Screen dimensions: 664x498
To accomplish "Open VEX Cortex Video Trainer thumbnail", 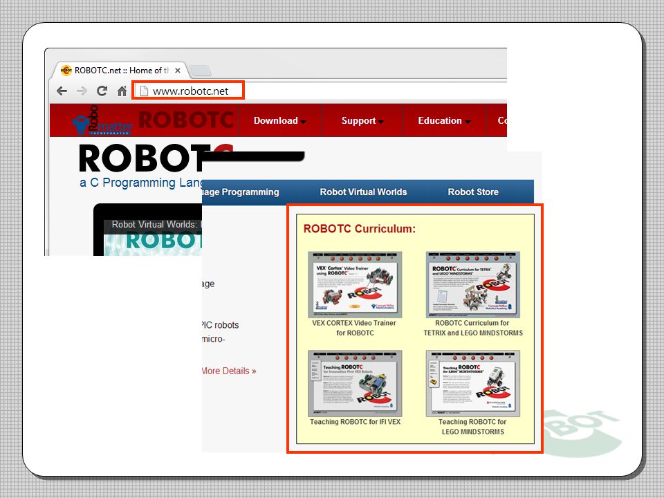I will click(x=355, y=284).
